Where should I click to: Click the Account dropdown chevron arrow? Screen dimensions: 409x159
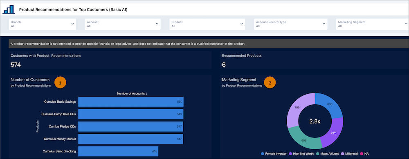[x=157, y=24]
